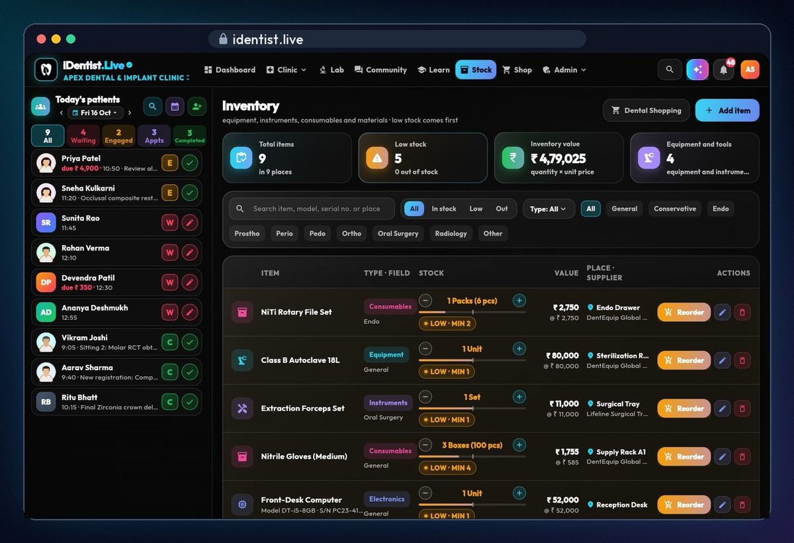Increase stock of NiTi Rotary File Set
The width and height of the screenshot is (794, 543).
(519, 301)
